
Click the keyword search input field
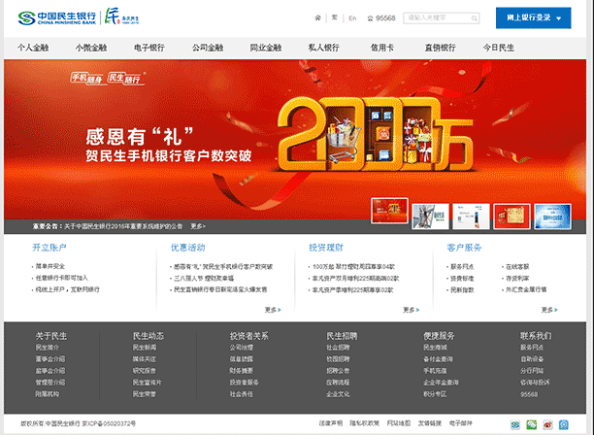[x=442, y=18]
